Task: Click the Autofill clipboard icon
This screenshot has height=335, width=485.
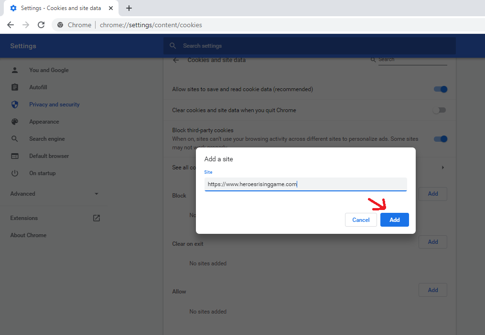Action: point(15,87)
